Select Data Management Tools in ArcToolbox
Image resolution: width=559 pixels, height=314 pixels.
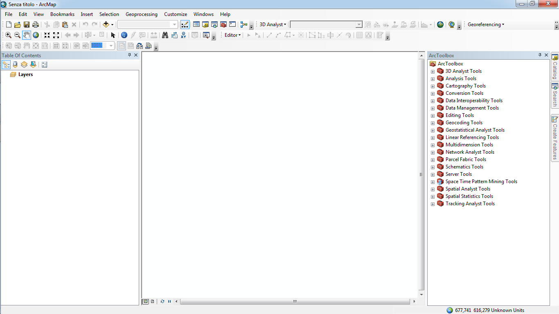point(472,108)
